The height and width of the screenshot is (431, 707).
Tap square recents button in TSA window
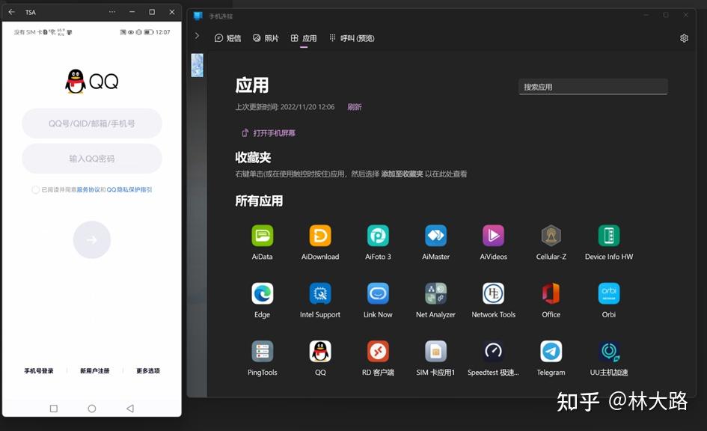(54, 409)
